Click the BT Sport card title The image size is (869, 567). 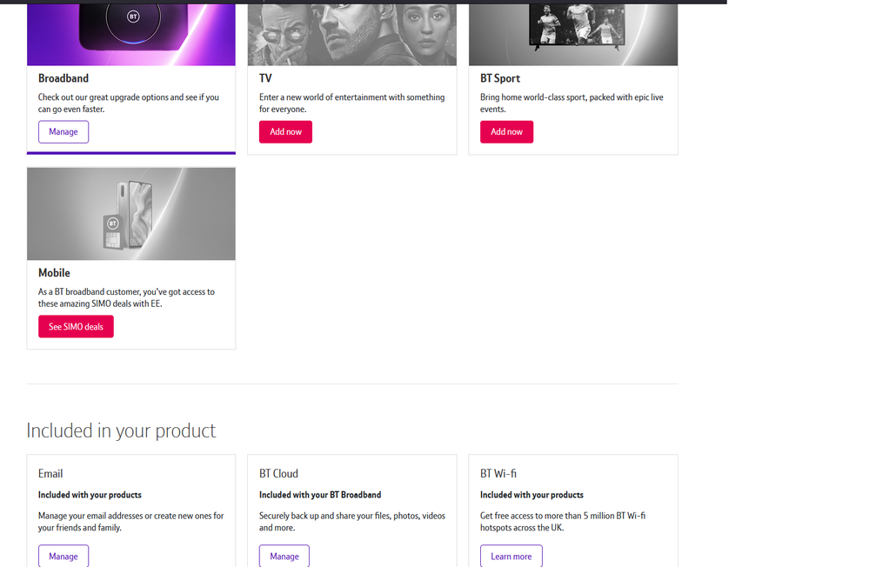tap(500, 78)
